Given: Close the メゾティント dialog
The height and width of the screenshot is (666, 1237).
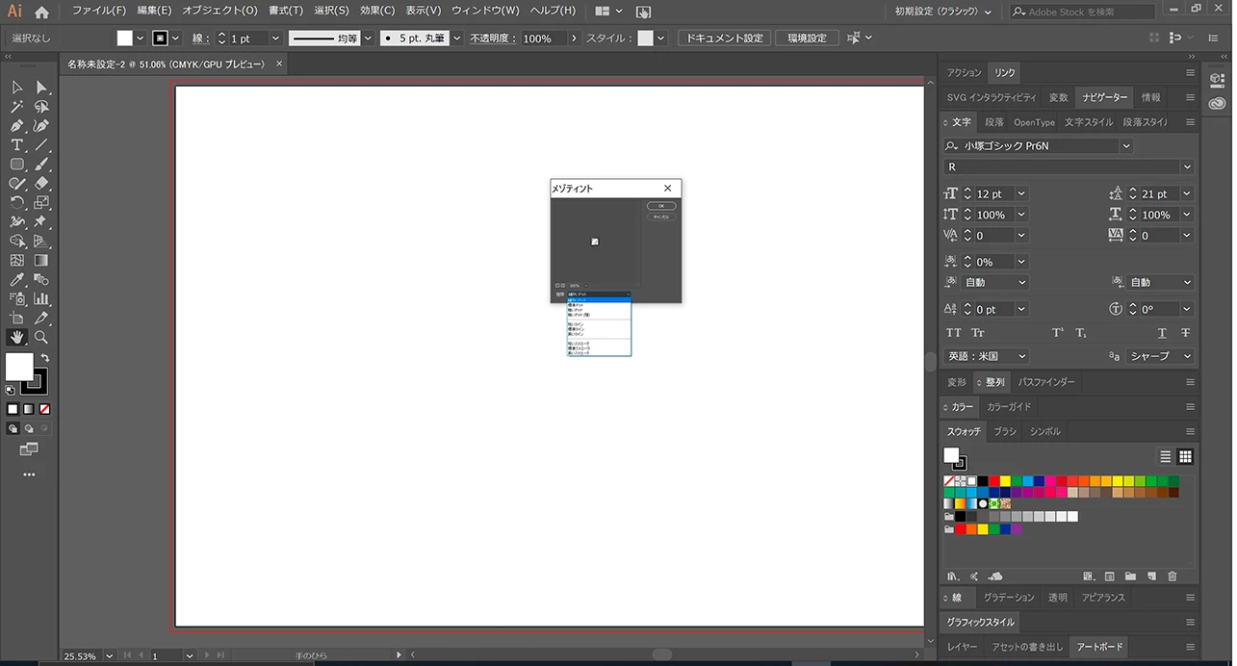Looking at the screenshot, I should pyautogui.click(x=668, y=189).
